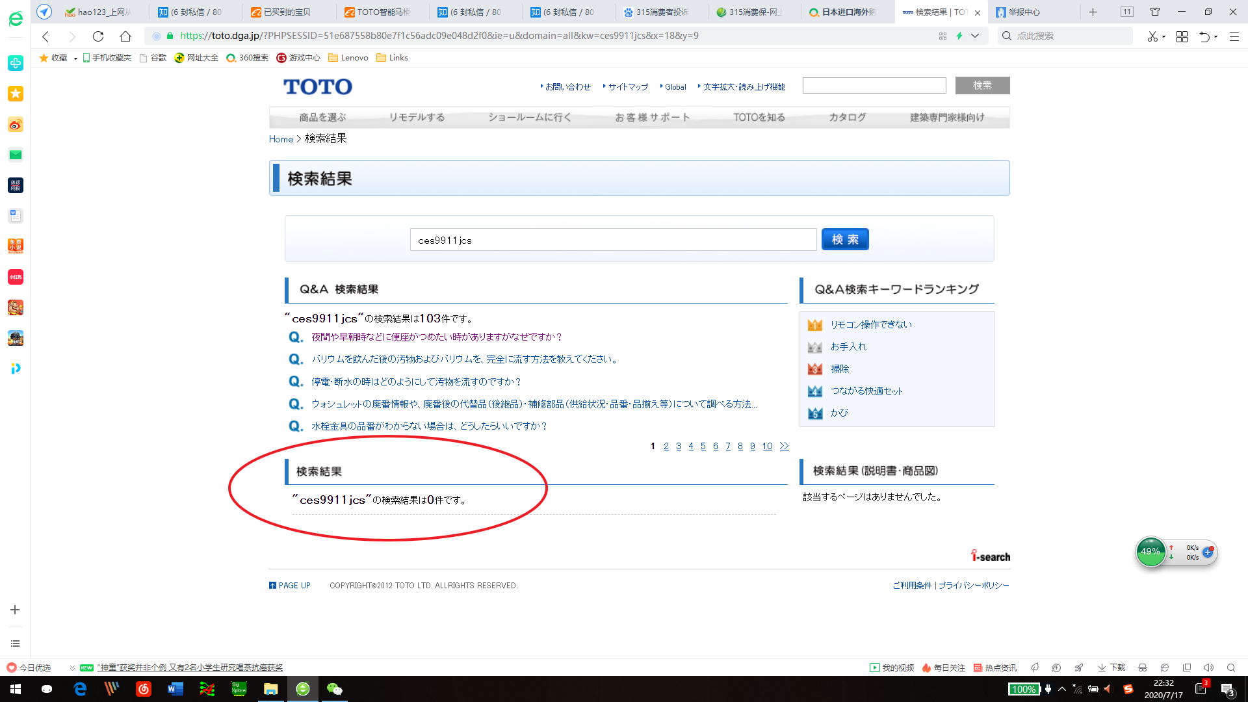Open the extensions grid icon

1182,36
